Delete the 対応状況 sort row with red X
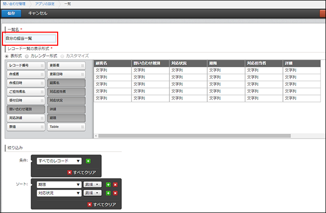This screenshot has width=326, height=213. pos(115,193)
